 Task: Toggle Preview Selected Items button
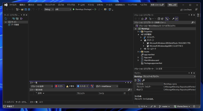(x=176, y=19)
